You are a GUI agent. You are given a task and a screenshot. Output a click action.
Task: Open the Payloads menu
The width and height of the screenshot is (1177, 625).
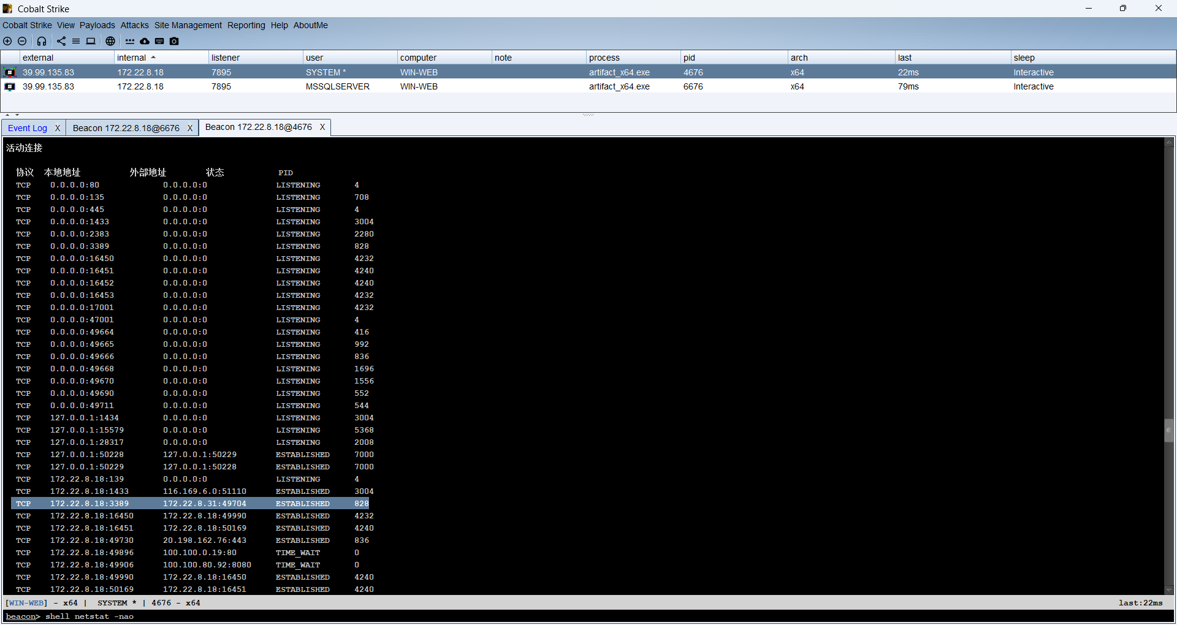coord(97,25)
